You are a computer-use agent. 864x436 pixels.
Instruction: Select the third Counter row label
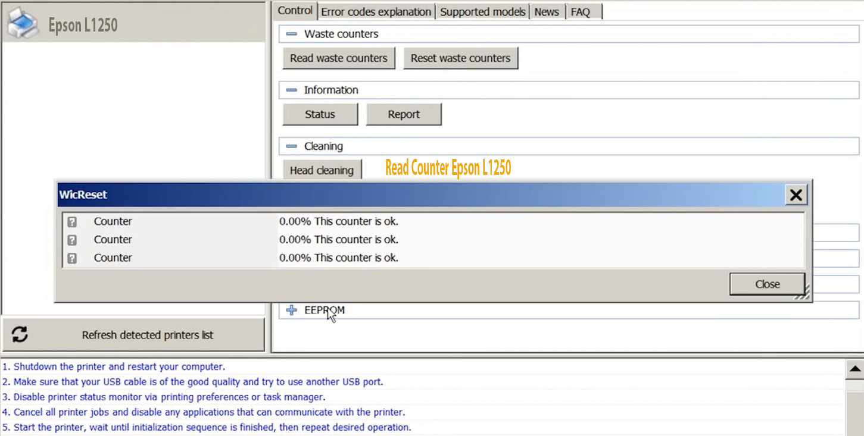113,258
